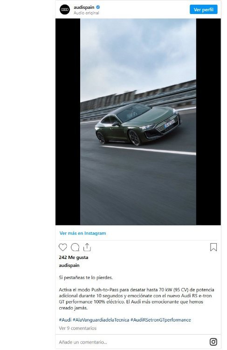Click the Ver perfil button

(x=203, y=10)
